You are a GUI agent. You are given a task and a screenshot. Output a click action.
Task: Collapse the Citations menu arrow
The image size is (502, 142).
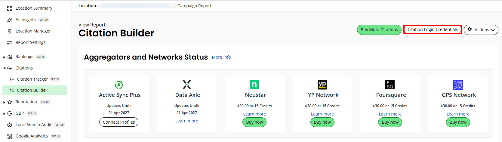pos(5,68)
